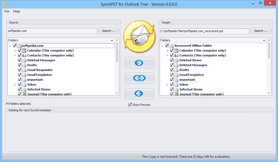
Task: Click Calendar folder icon in Source tree
Action: (24, 50)
